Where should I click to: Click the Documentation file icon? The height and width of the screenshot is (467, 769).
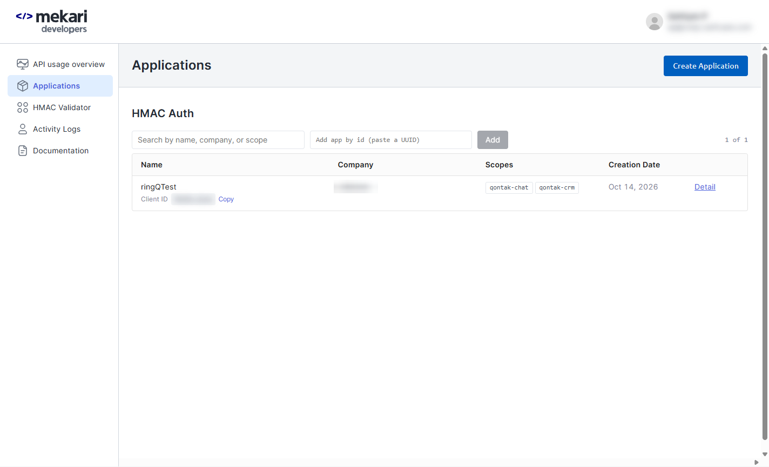tap(23, 151)
